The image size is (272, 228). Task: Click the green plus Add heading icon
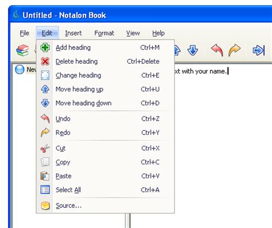coord(45,48)
